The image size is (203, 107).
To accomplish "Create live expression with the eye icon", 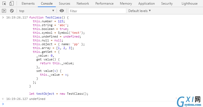I will (x=62, y=11).
